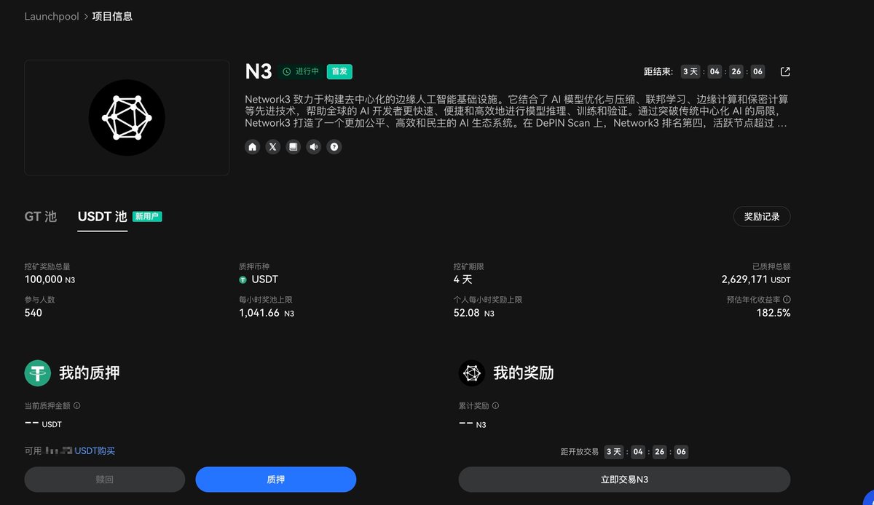
Task: Click the 赎回 redeem button
Action: [105, 479]
